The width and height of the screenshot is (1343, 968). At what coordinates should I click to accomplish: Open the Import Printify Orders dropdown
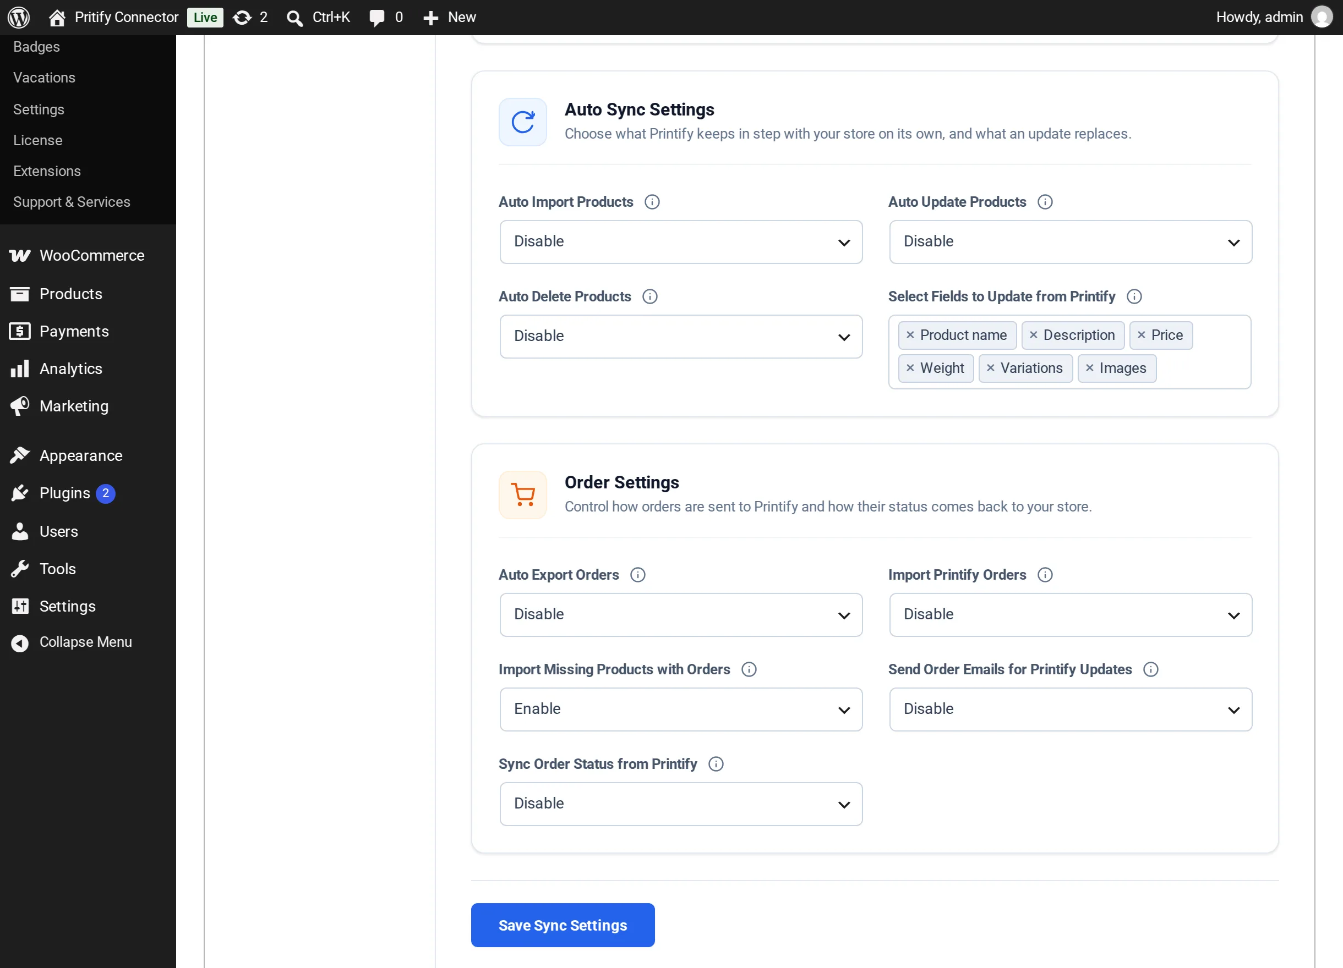(x=1071, y=615)
